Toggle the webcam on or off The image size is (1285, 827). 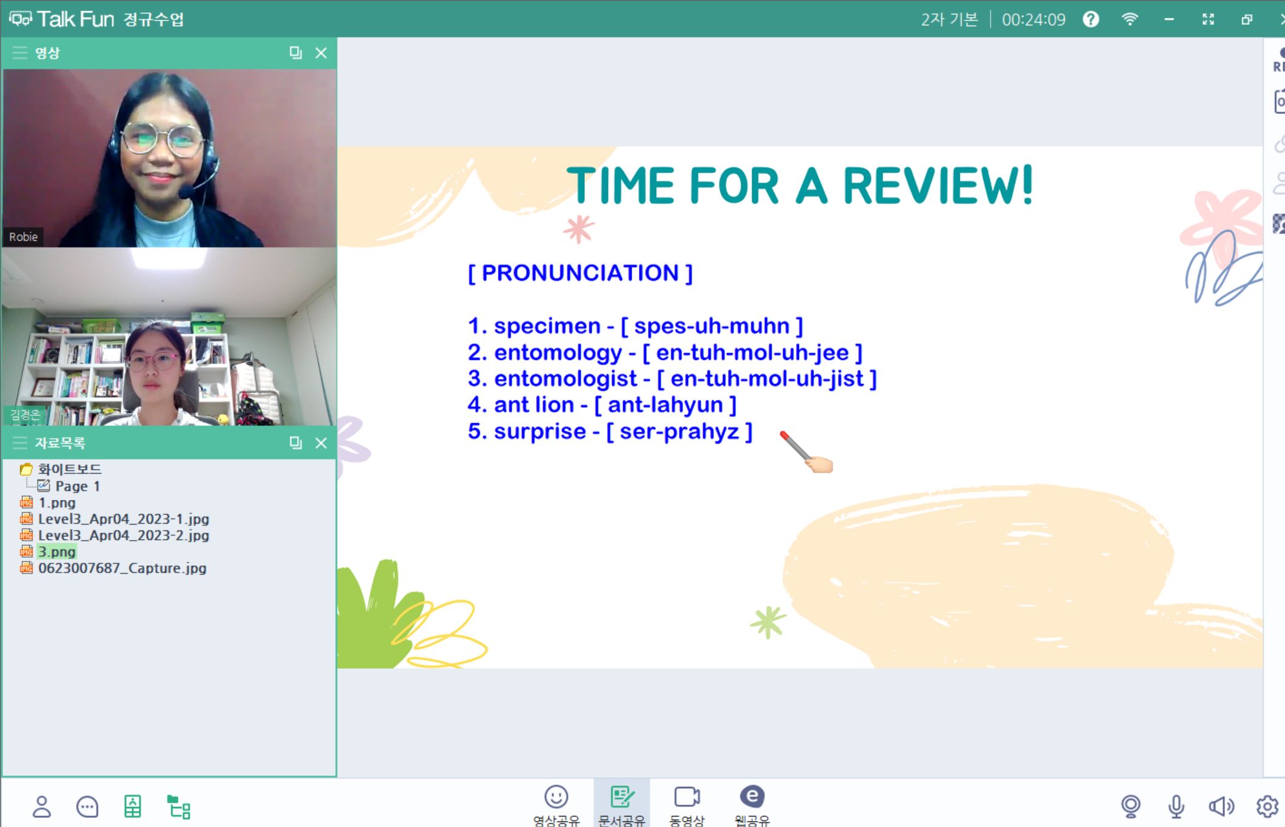coord(1130,806)
